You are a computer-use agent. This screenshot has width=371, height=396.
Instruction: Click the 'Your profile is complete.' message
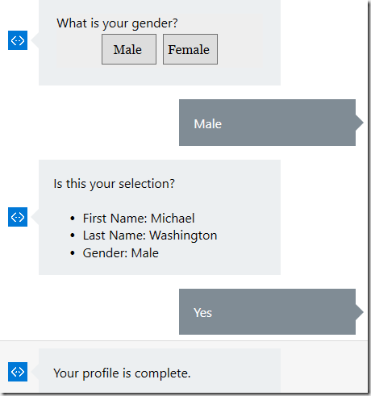point(122,373)
